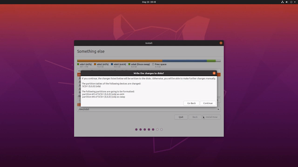This screenshot has height=167, width=298.
Task: Click the orange sda2 (ntfs) legend swatch
Action: click(x=95, y=64)
